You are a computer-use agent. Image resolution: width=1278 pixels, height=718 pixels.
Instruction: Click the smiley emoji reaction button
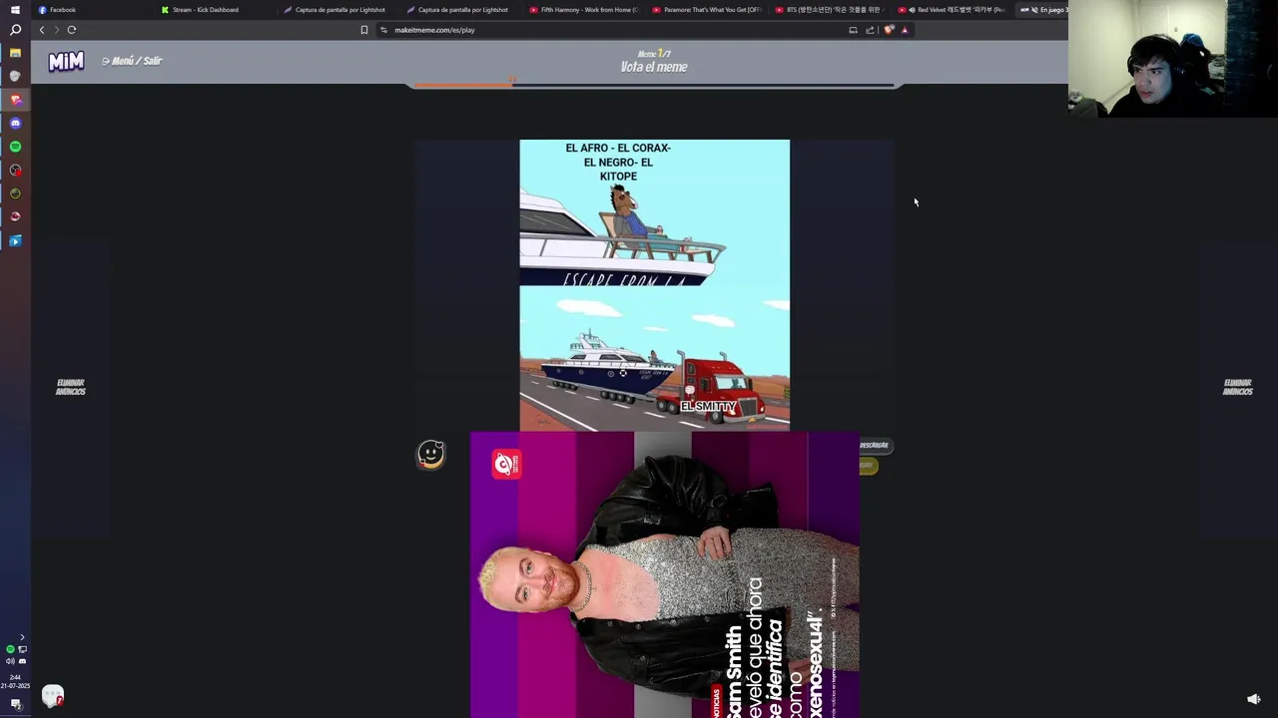coord(431,455)
